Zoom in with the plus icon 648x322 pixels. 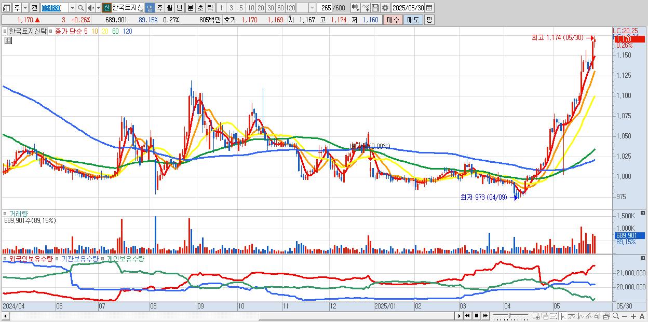(633, 316)
